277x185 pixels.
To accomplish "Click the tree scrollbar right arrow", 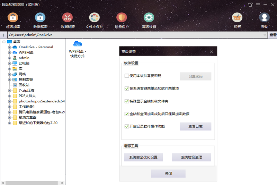I will [62, 183].
